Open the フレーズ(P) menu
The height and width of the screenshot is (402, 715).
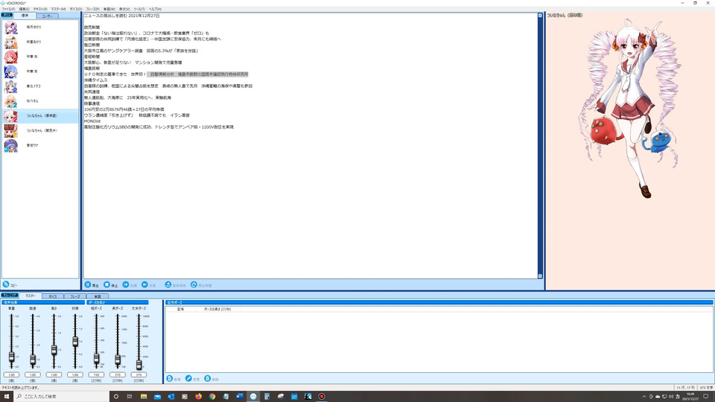[92, 9]
